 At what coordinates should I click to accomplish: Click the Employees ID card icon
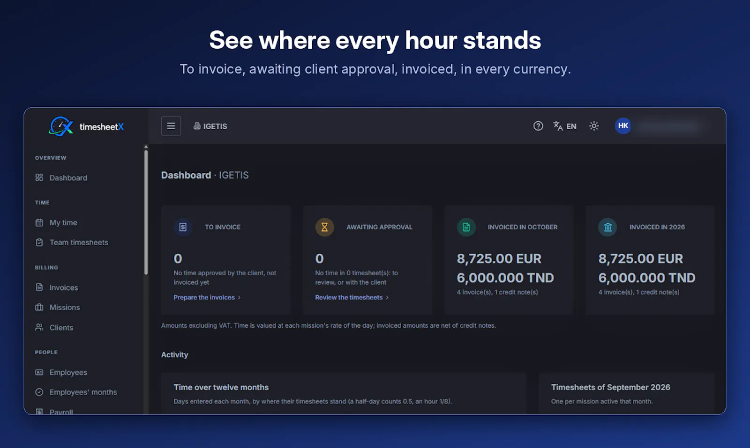39,372
